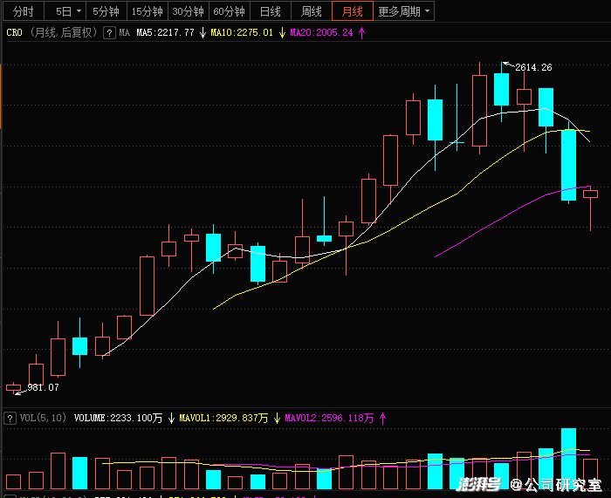Viewport: 611px width, 498px height.
Task: Select the first small red candle near 981.07
Action: tap(13, 387)
